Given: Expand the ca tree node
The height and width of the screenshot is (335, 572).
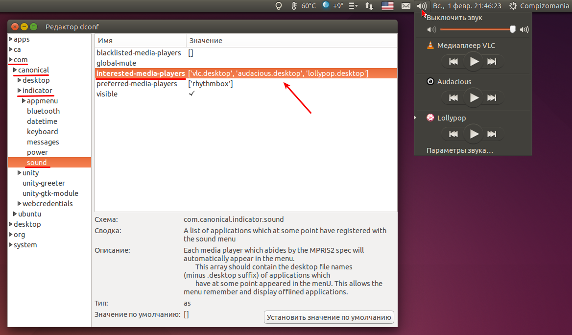Looking at the screenshot, I should tap(11, 49).
